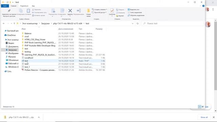Click the Delete (Удалить) X icon

pos(70,11)
